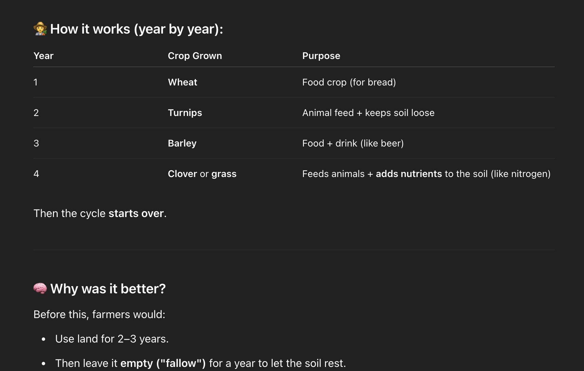Click the bold word 'grass' in the table

pos(224,174)
